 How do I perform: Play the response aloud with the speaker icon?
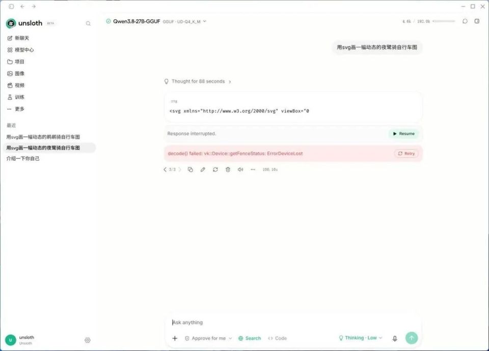tap(240, 169)
